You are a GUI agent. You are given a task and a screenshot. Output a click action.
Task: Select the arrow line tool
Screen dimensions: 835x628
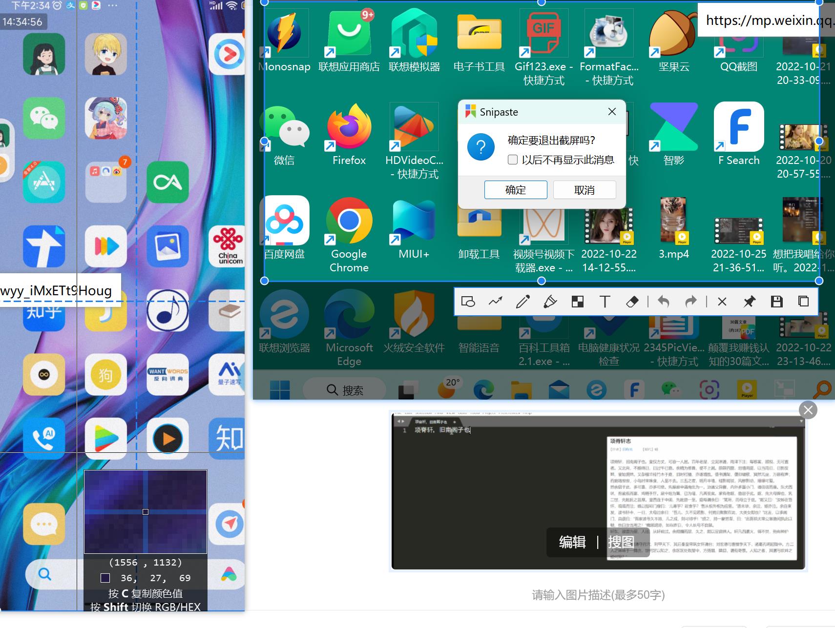click(495, 302)
